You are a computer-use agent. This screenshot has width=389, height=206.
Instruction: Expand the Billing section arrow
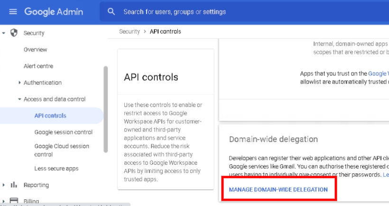coord(3,201)
